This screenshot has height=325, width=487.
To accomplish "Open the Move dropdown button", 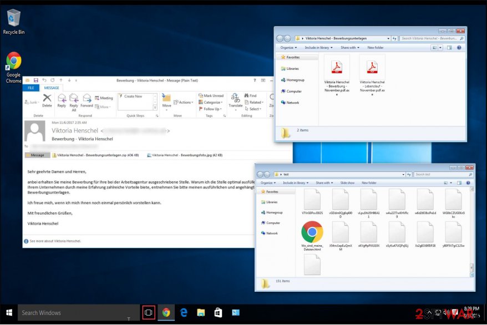I will click(167, 102).
